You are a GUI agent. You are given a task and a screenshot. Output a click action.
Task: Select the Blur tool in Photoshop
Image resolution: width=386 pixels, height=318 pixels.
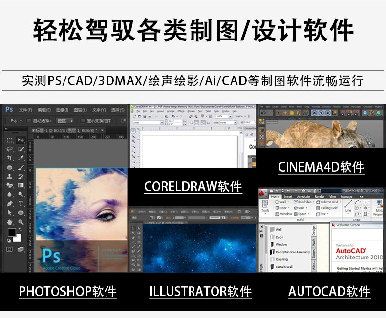[x=10, y=194]
